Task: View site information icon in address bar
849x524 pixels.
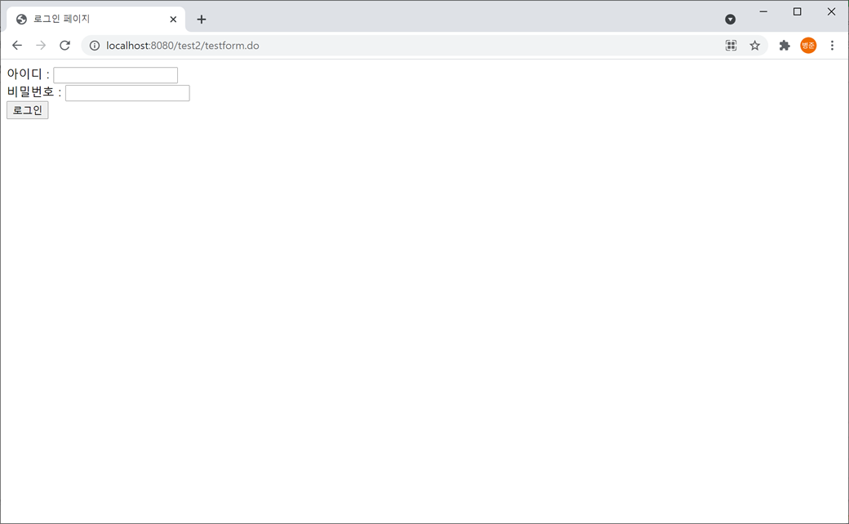Action: [94, 46]
